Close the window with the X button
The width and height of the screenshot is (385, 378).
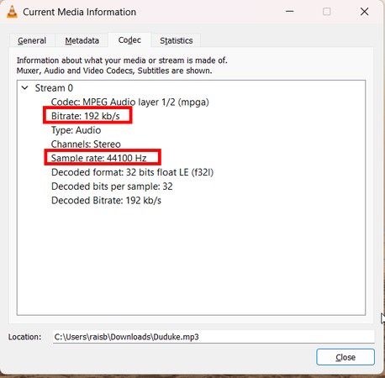pyautogui.click(x=364, y=12)
